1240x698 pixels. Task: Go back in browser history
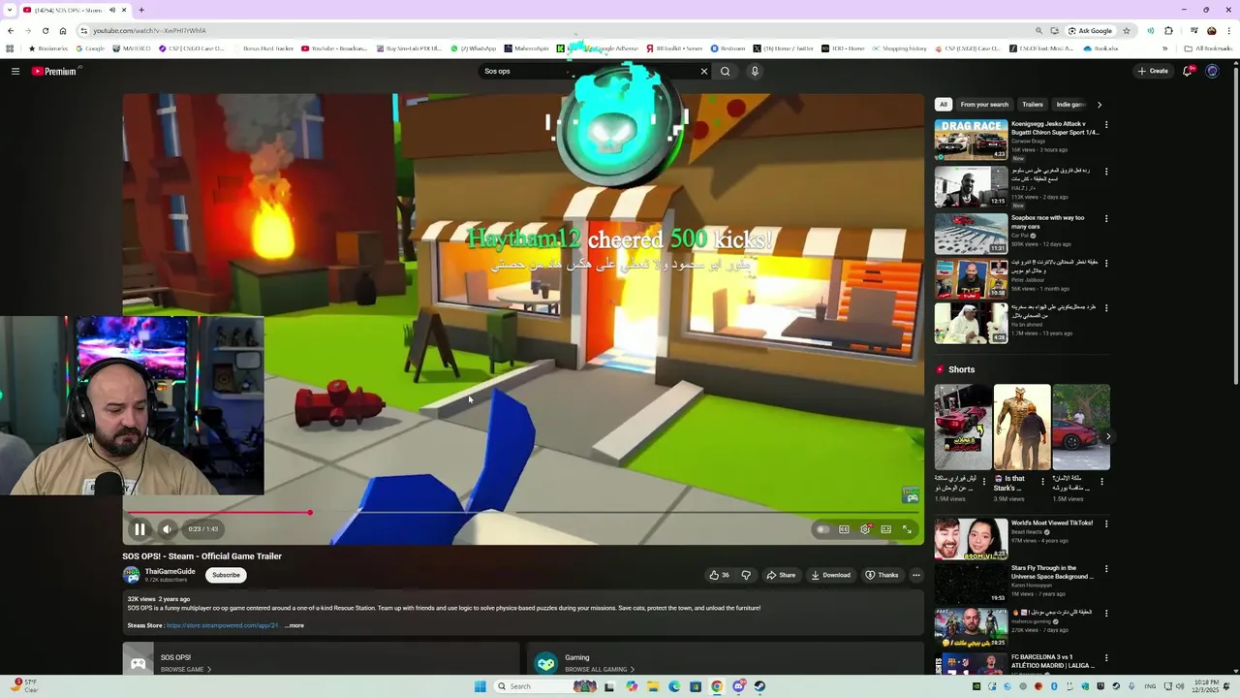click(x=11, y=31)
